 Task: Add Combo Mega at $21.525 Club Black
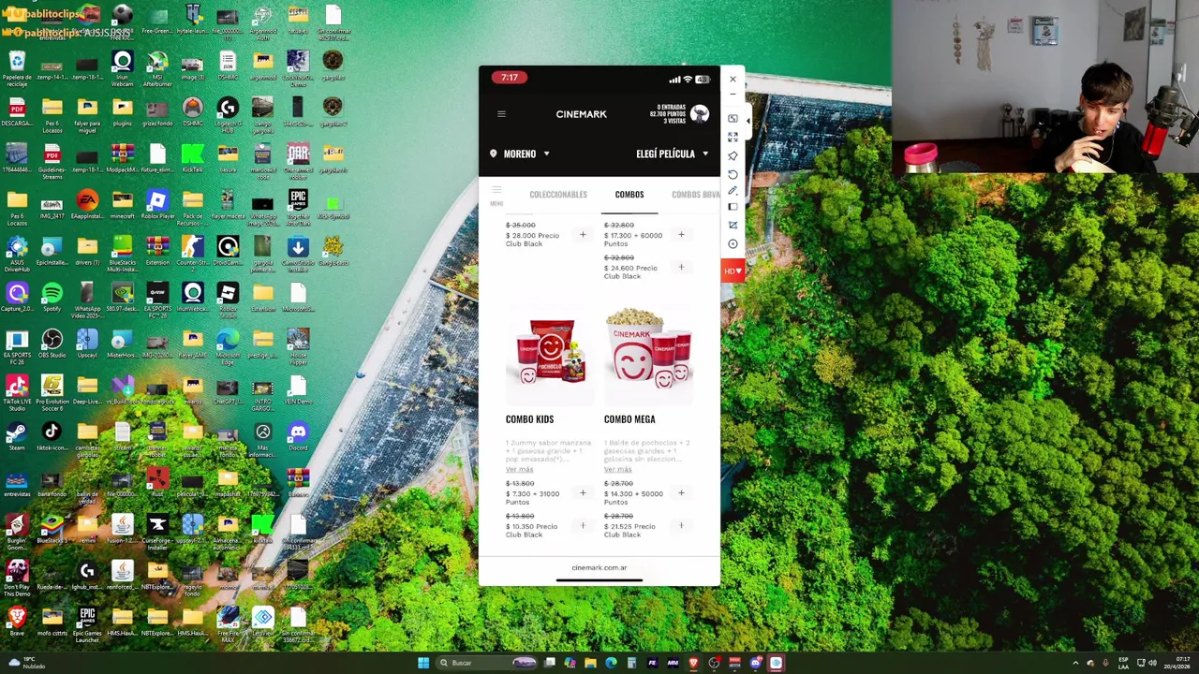681,526
